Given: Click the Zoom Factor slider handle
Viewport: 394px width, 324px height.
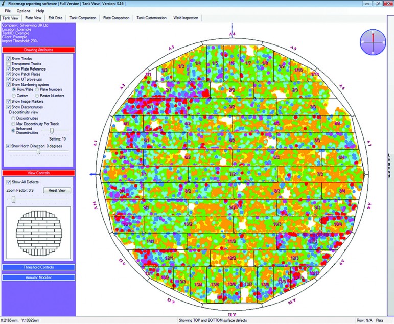Looking at the screenshot, I should (13, 199).
